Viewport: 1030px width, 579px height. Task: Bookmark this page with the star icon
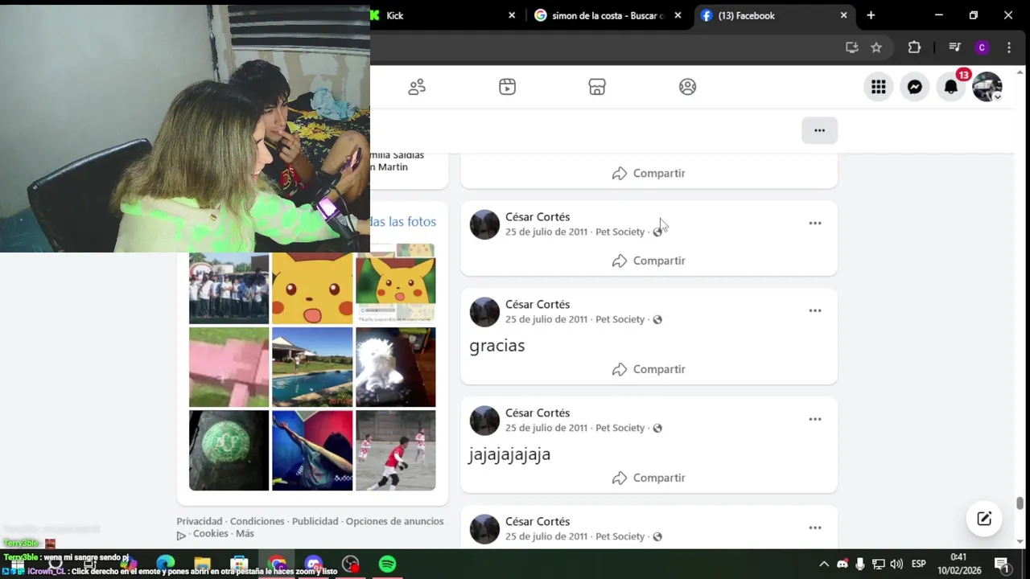coord(876,47)
